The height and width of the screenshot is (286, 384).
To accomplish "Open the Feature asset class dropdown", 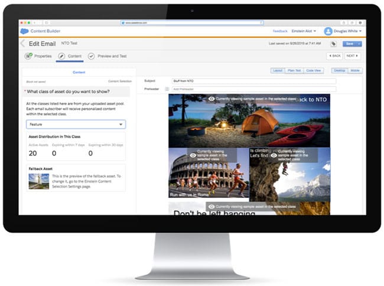I will pyautogui.click(x=76, y=125).
